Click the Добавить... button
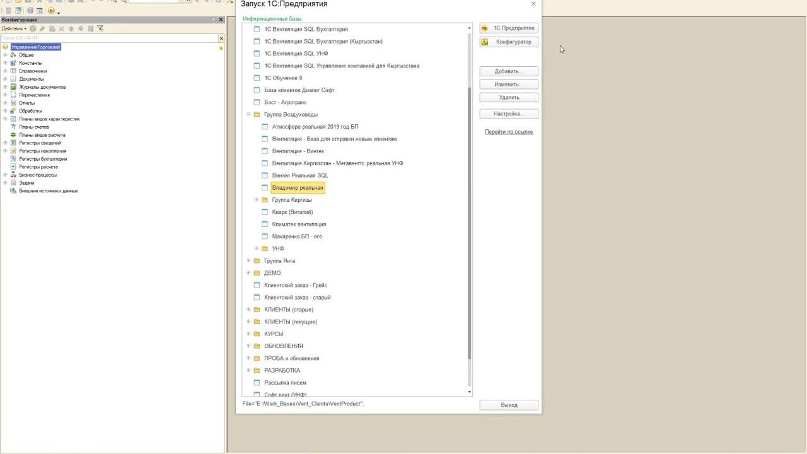 point(508,71)
